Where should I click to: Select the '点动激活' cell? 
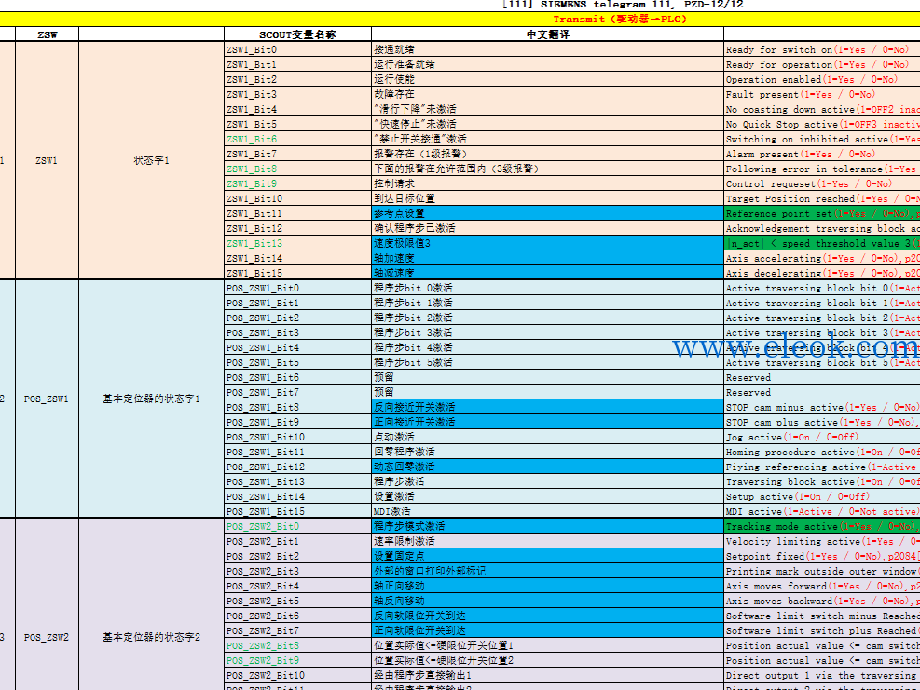point(547,437)
